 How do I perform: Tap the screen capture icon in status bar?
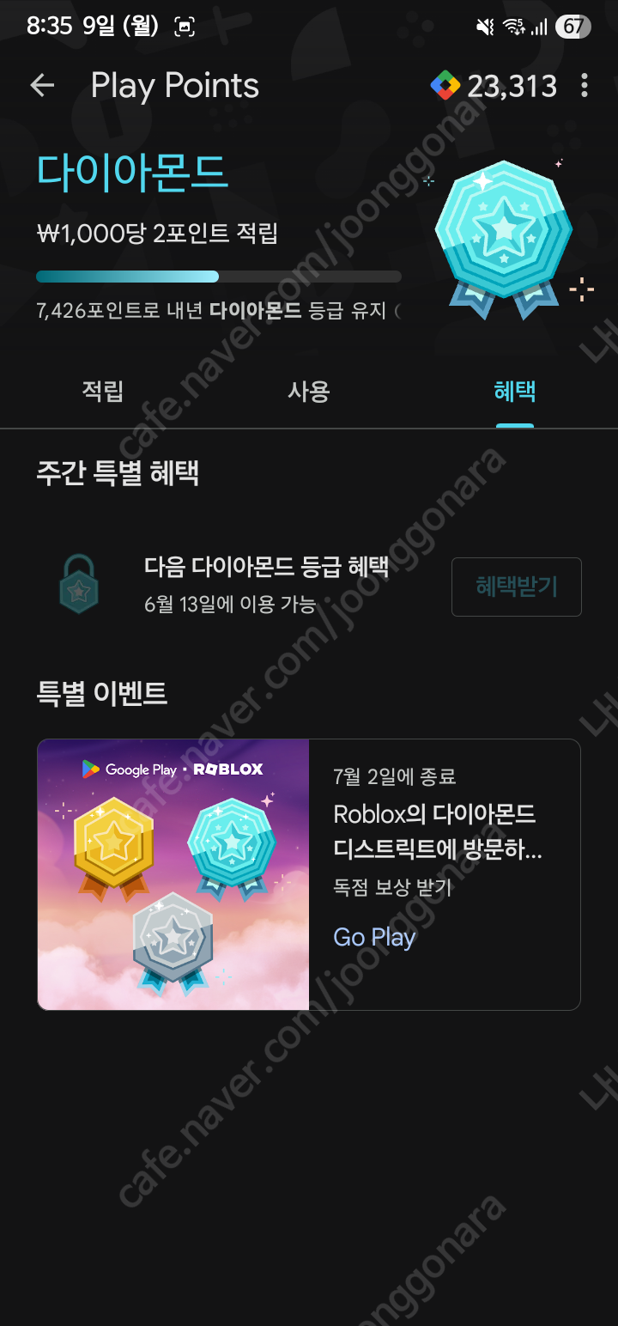point(184,27)
